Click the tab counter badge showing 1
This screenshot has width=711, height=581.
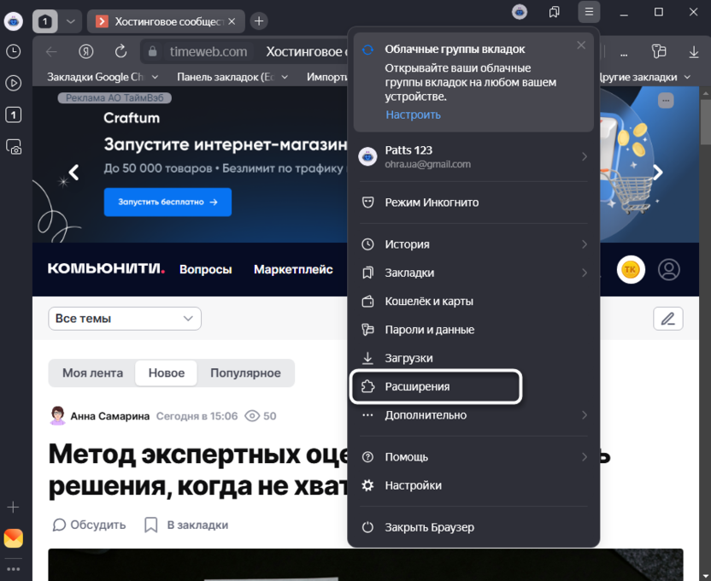click(x=45, y=21)
